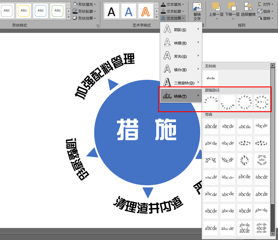Apply the gray outlined Abc shape style
This screenshot has height=240, width=278.
click(7, 11)
